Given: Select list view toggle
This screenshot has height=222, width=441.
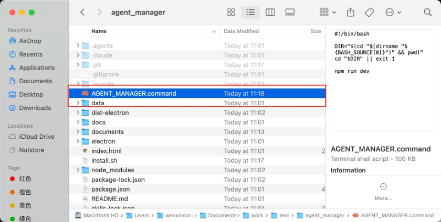Looking at the screenshot, I should click(x=250, y=12).
